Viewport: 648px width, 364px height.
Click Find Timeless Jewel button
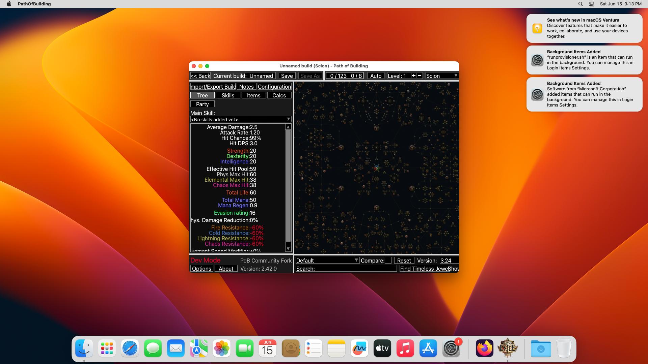click(424, 269)
